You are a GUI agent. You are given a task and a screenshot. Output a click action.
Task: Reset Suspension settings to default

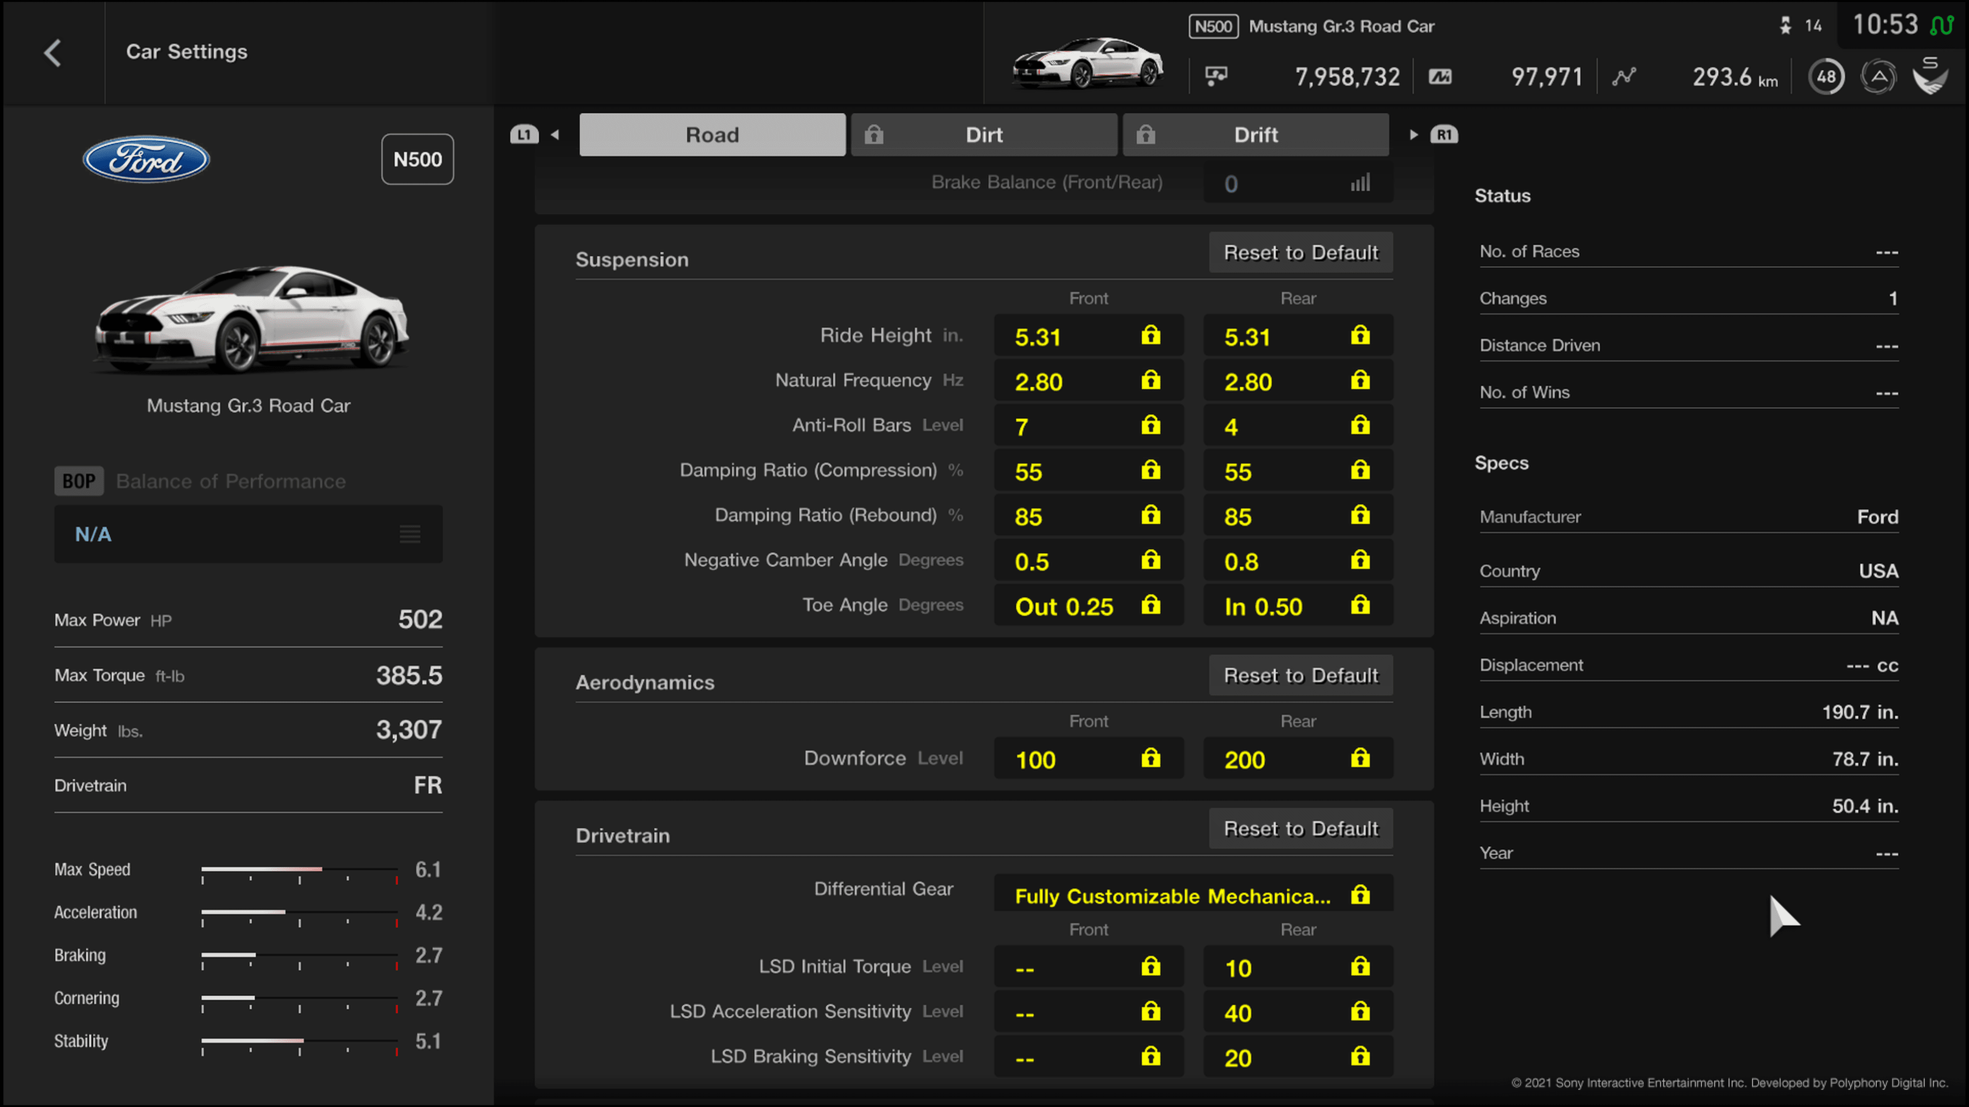pyautogui.click(x=1301, y=252)
